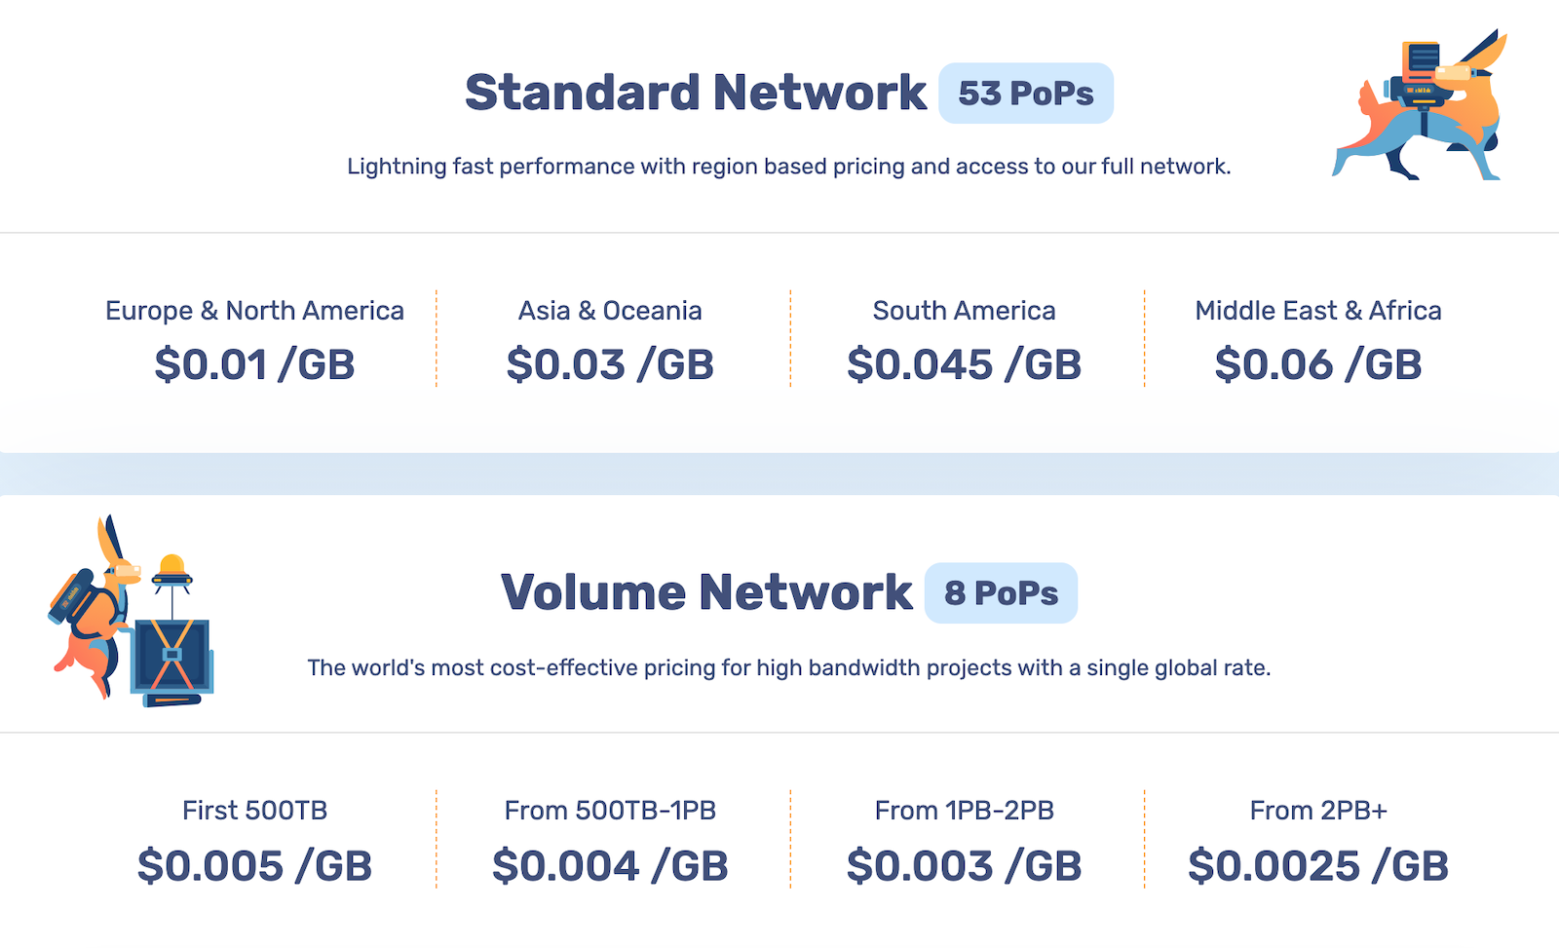Viewport: 1559px width, 948px height.
Task: Select the First 500TB tier label
Action: tap(254, 811)
